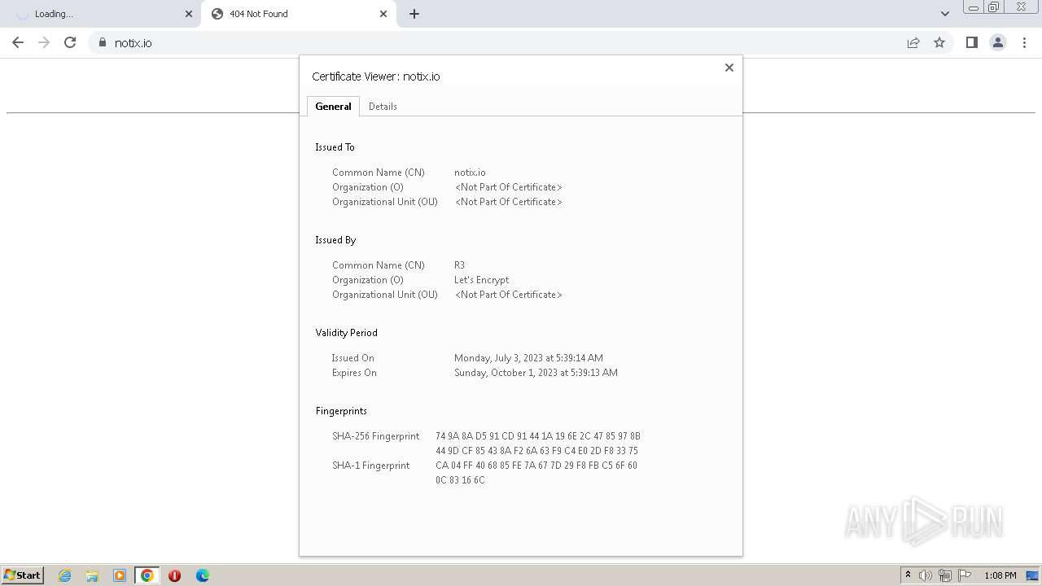Launch Microsoft Edge from the taskbar
Screen dimensions: 1042x586
click(x=202, y=575)
